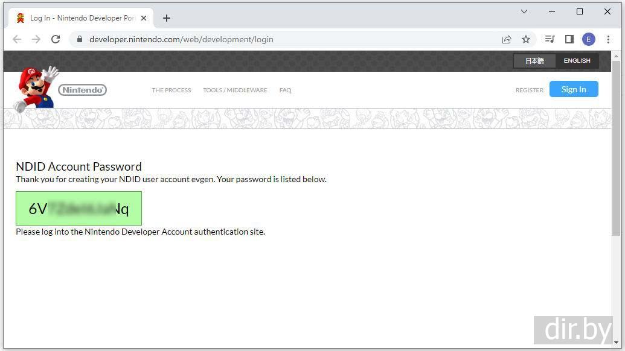Bookmark this page with the star icon
This screenshot has height=351, width=625.
tap(526, 39)
